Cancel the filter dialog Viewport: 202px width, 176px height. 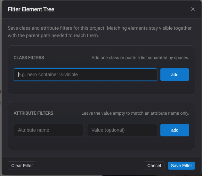pyautogui.click(x=154, y=165)
